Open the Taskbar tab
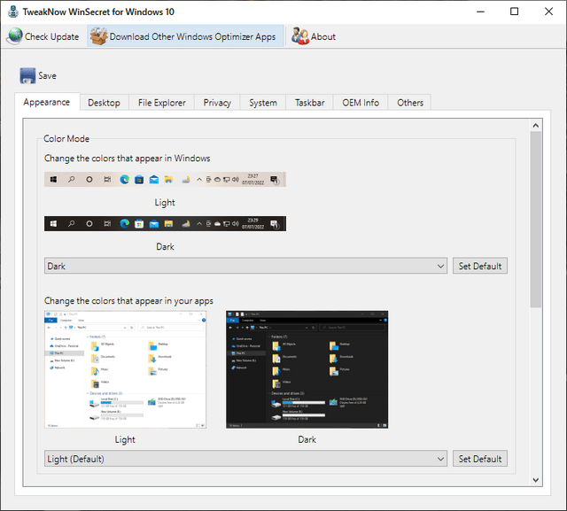The height and width of the screenshot is (511, 567). [309, 103]
